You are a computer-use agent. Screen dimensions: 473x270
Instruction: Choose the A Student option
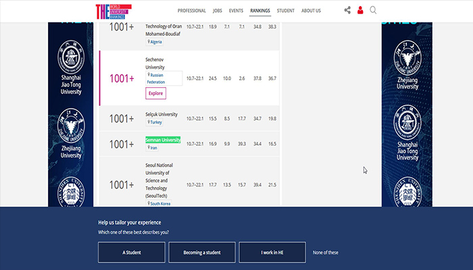point(132,252)
